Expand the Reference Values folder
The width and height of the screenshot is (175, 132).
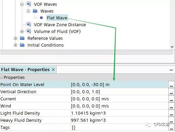tap(15, 38)
